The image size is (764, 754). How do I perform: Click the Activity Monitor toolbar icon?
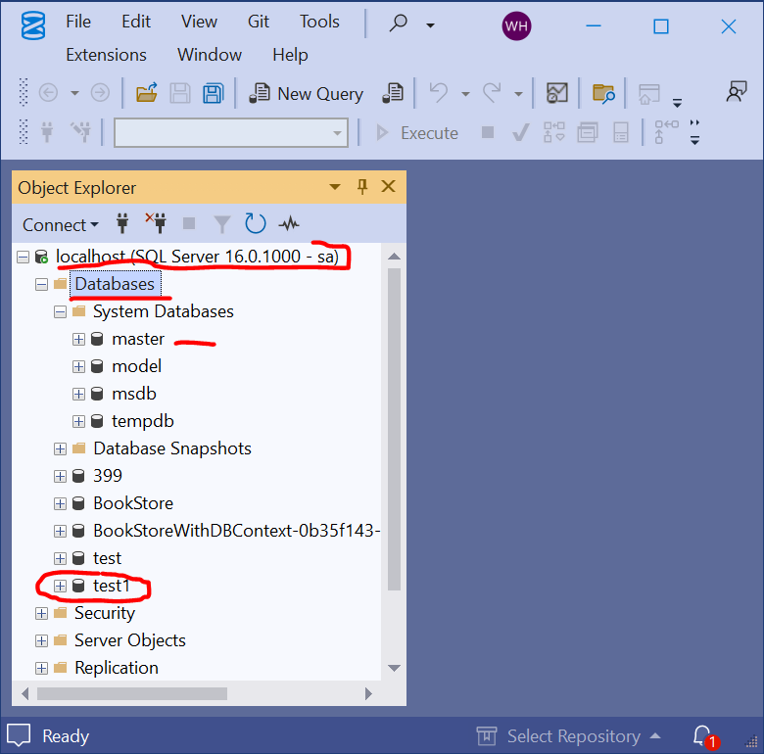click(x=557, y=93)
